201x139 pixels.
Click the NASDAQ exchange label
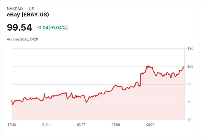click(x=15, y=9)
